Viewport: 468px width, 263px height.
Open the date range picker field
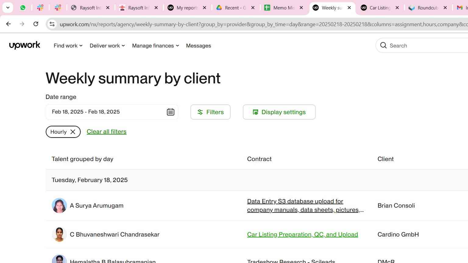click(x=112, y=112)
